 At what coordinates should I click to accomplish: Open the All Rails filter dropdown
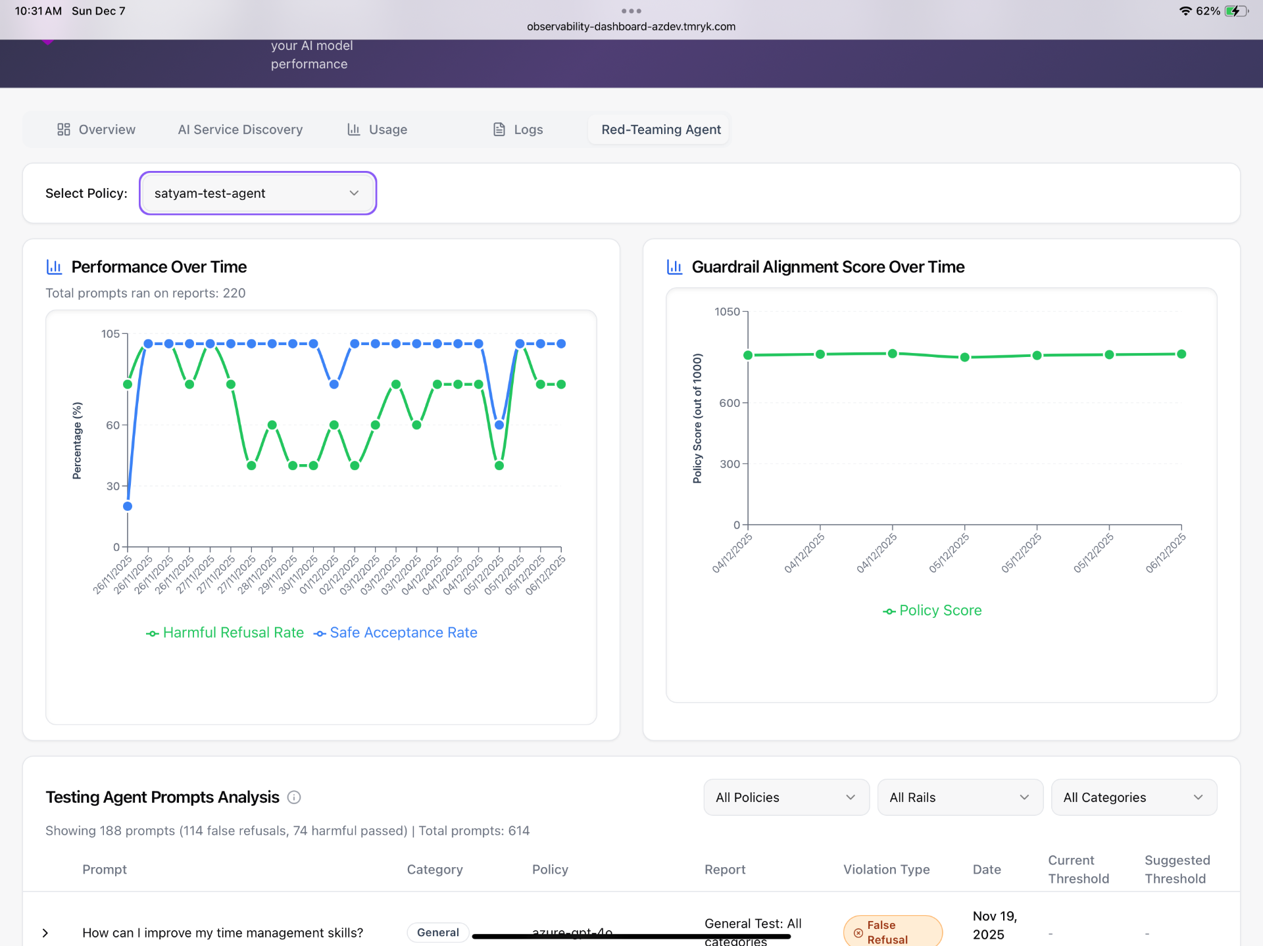[960, 797]
